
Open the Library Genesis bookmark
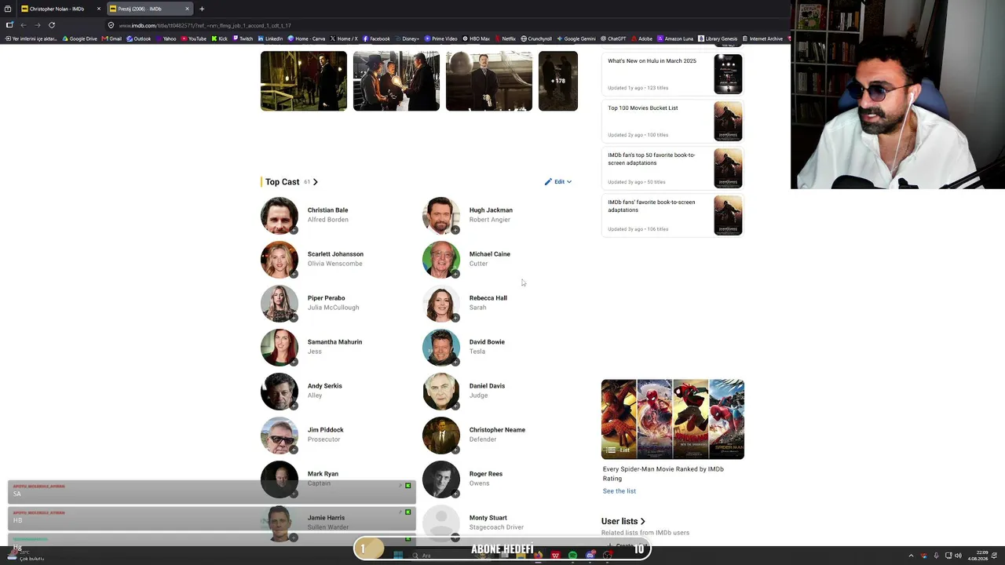point(718,38)
